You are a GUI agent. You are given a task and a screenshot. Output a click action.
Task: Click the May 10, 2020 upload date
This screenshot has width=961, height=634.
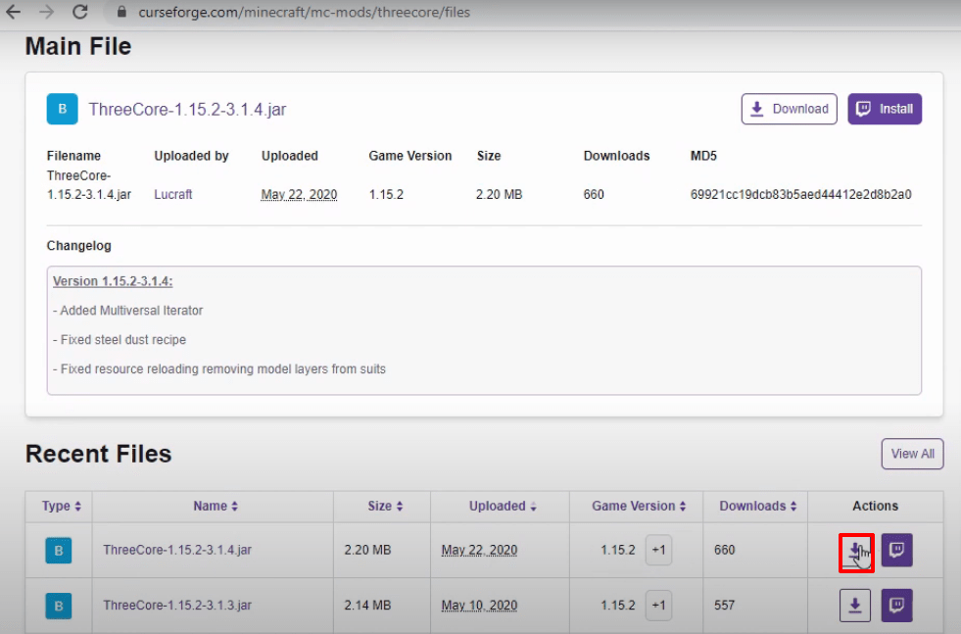click(479, 606)
